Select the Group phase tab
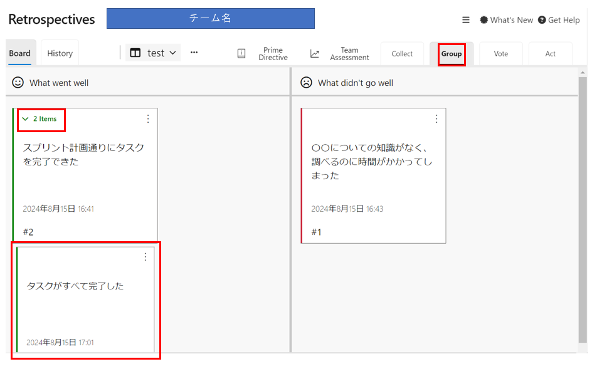This screenshot has height=369, width=597. point(452,54)
